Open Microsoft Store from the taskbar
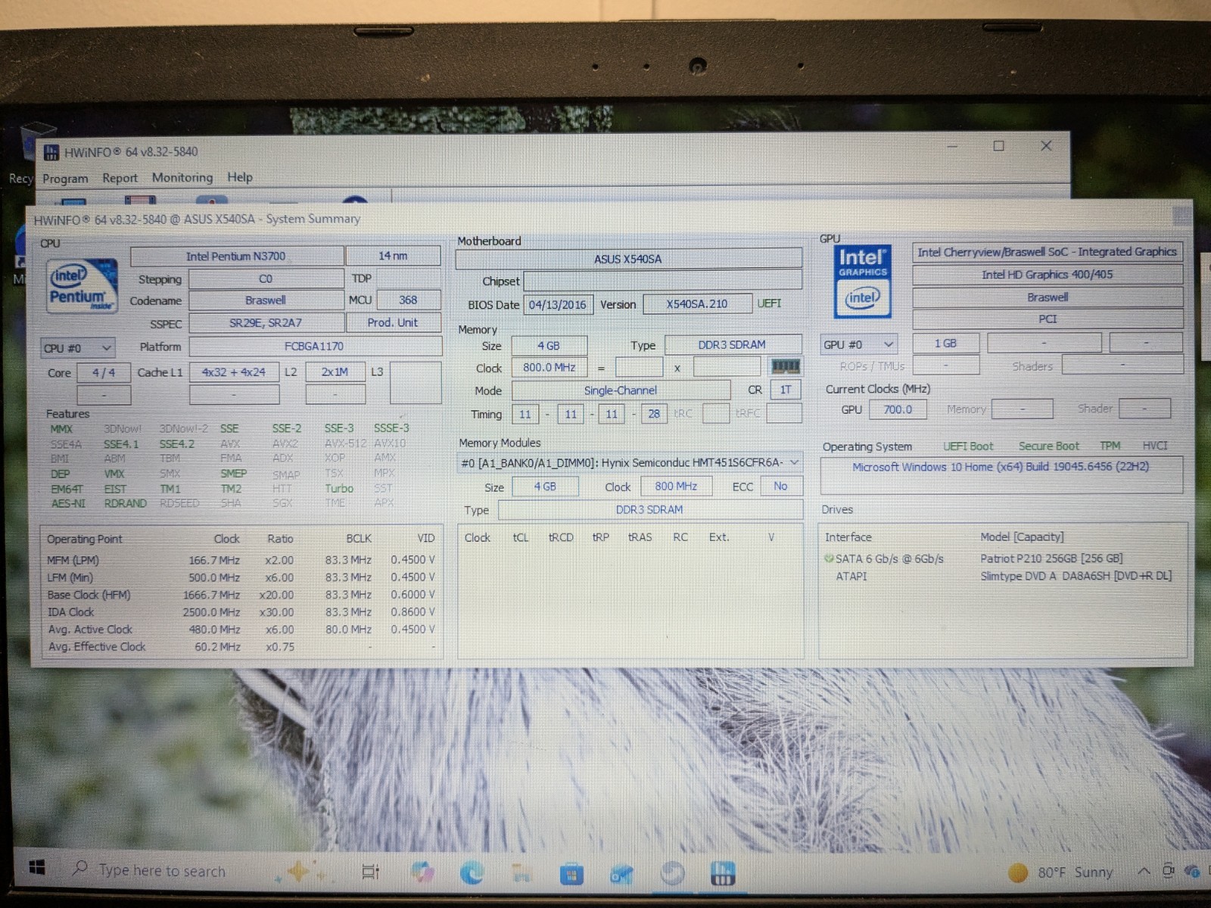Viewport: 1211px width, 908px height. tap(571, 875)
